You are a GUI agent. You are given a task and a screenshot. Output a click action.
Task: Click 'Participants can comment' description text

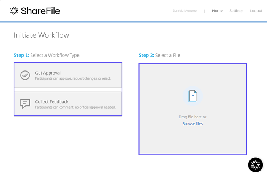75,107
